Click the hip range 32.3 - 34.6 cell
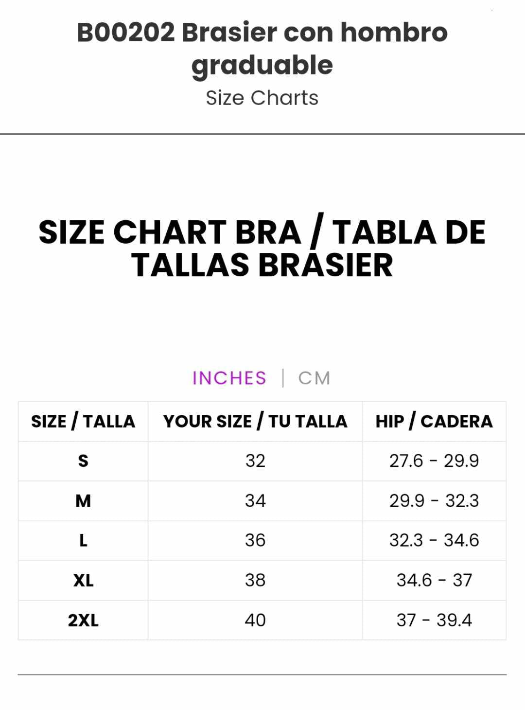 [434, 541]
